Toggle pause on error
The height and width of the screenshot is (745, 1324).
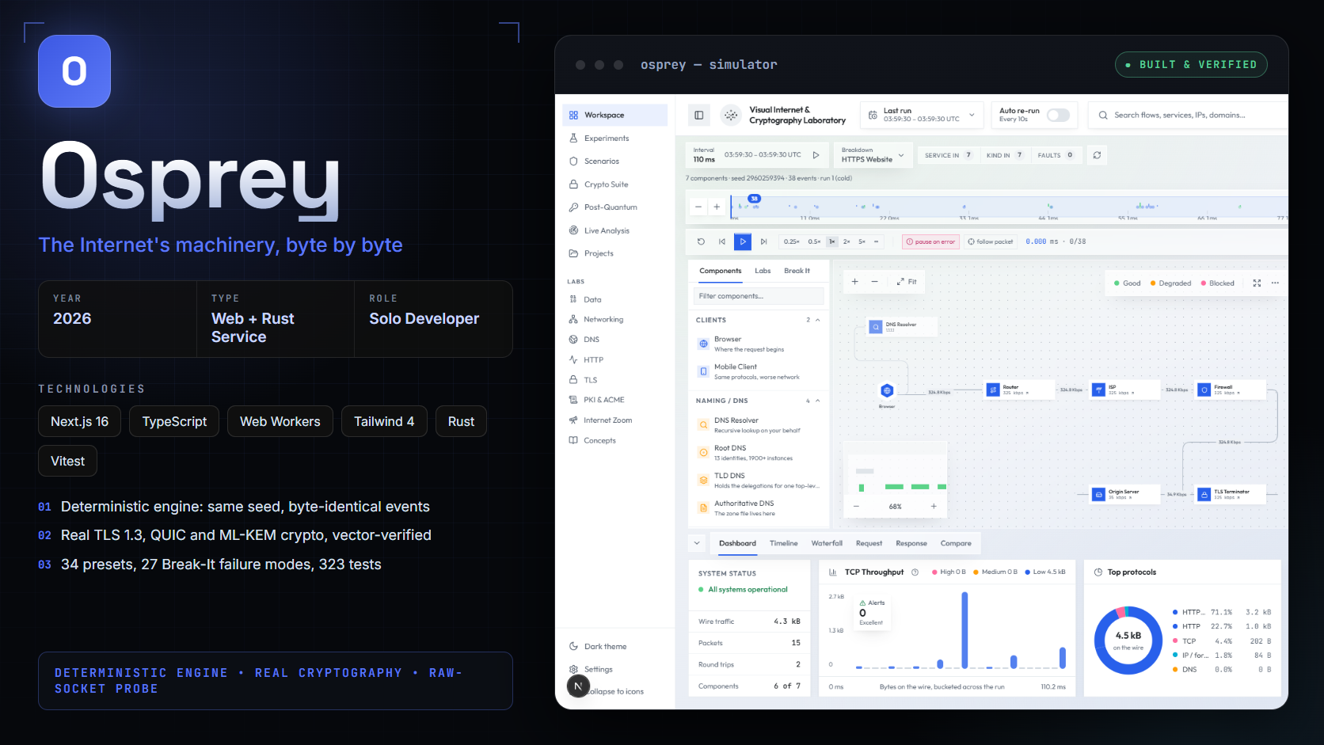pyautogui.click(x=930, y=241)
